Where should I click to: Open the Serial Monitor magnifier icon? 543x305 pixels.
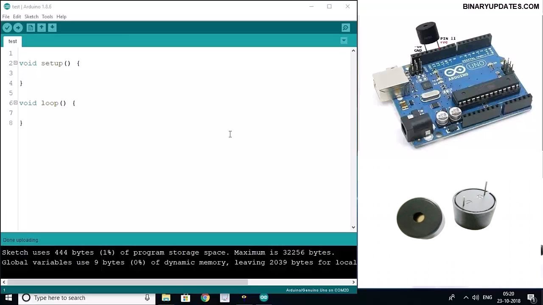click(346, 28)
